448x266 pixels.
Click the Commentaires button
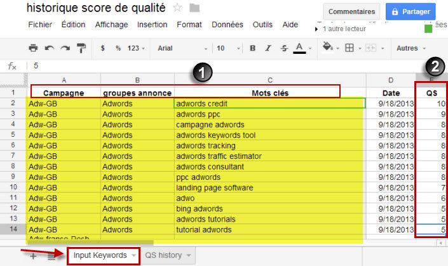(351, 11)
